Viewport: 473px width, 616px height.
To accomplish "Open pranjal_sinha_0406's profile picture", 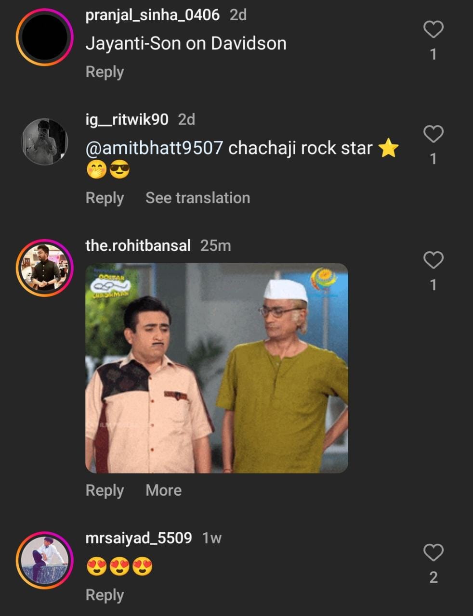I will point(44,38).
